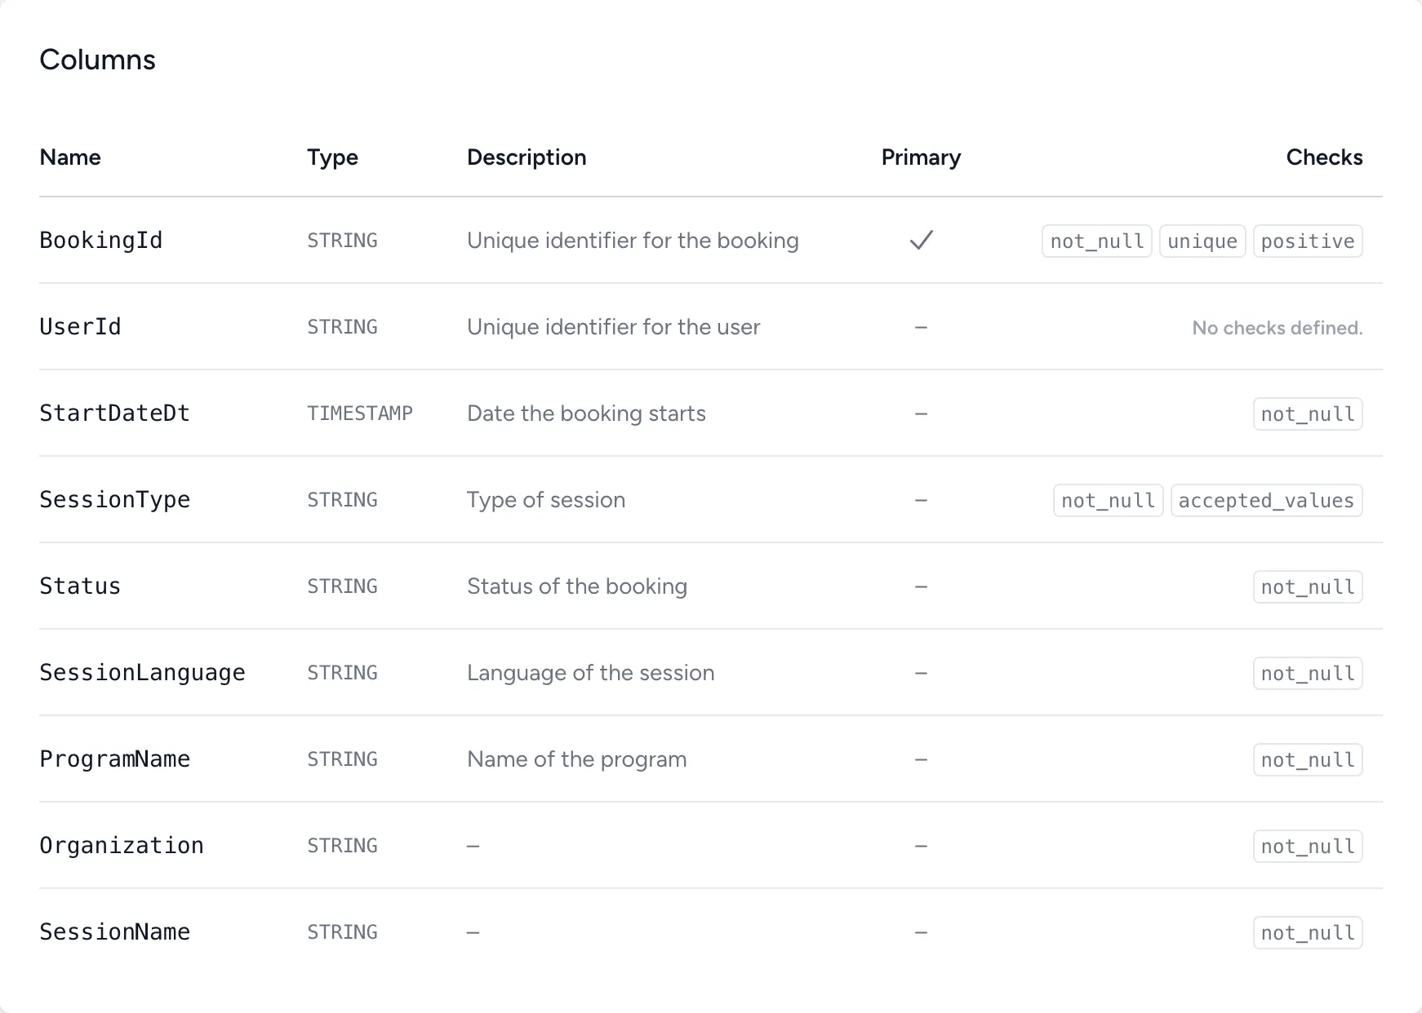This screenshot has height=1013, width=1422.
Task: Click the not_null badge for Status
Action: click(x=1307, y=587)
